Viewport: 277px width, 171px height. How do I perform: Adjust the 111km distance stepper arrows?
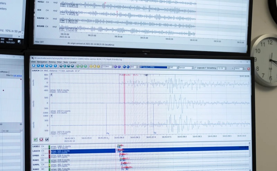(112, 67)
